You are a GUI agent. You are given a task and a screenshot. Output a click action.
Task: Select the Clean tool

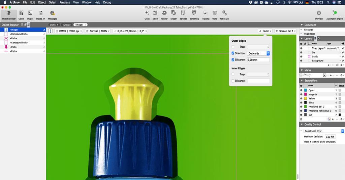coord(147,15)
